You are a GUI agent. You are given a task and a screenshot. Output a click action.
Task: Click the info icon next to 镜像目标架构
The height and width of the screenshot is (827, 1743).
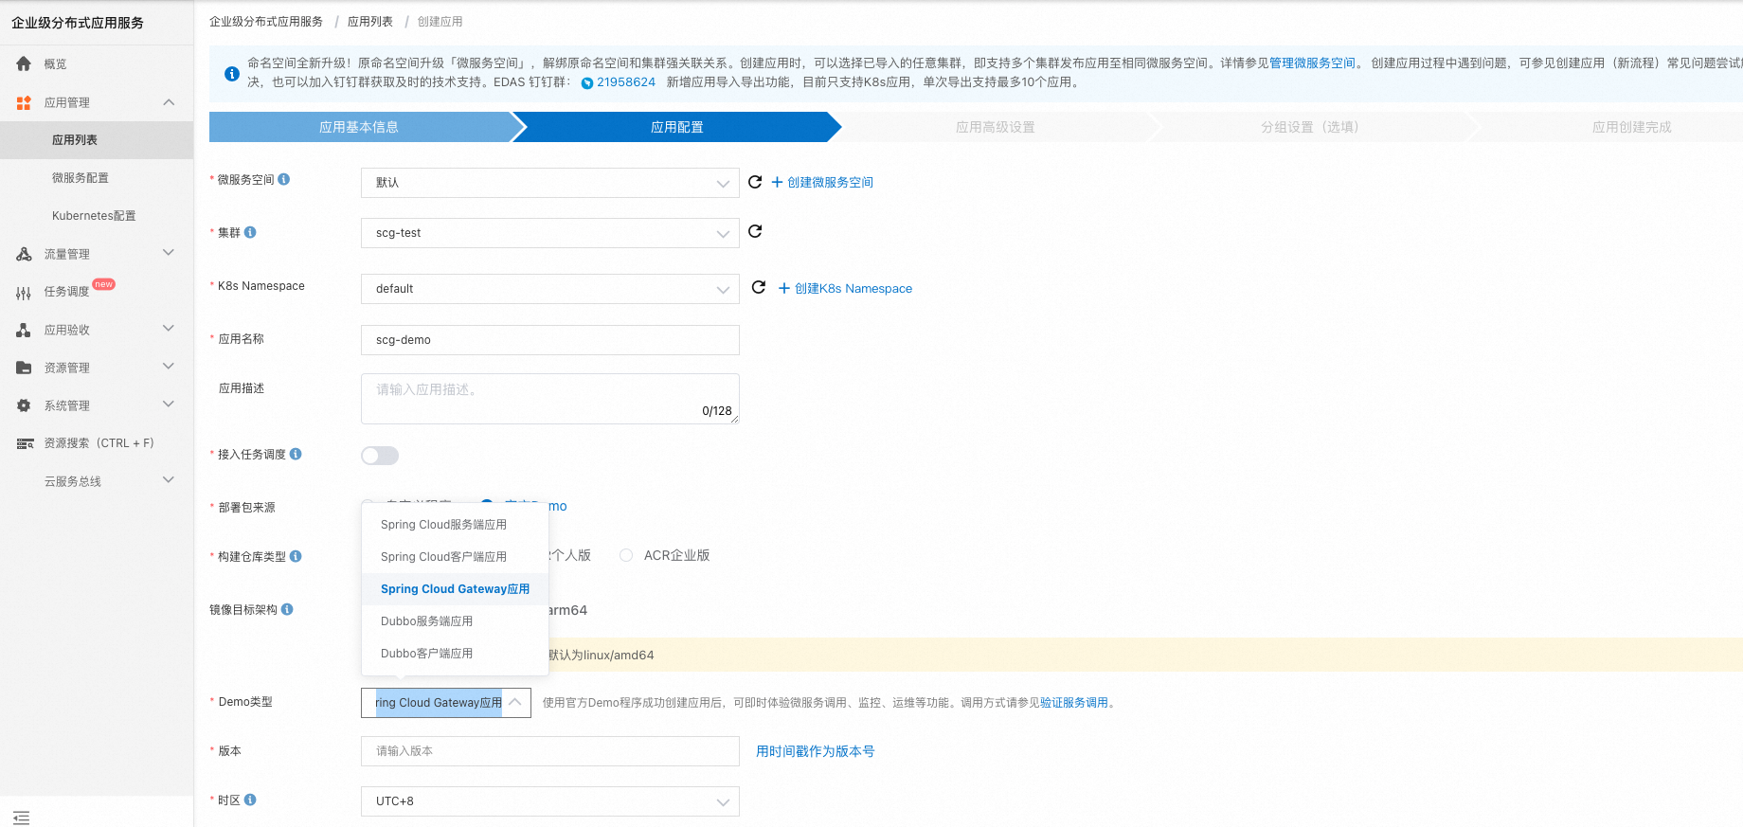click(287, 609)
